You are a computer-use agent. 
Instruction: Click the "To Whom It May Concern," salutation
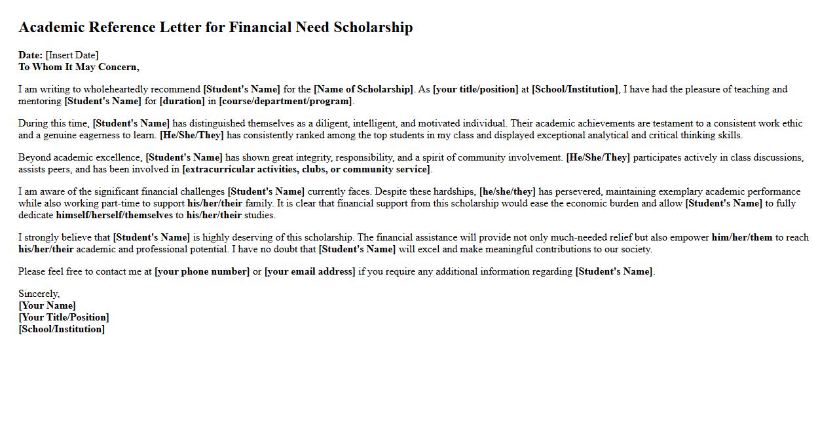pyautogui.click(x=79, y=67)
